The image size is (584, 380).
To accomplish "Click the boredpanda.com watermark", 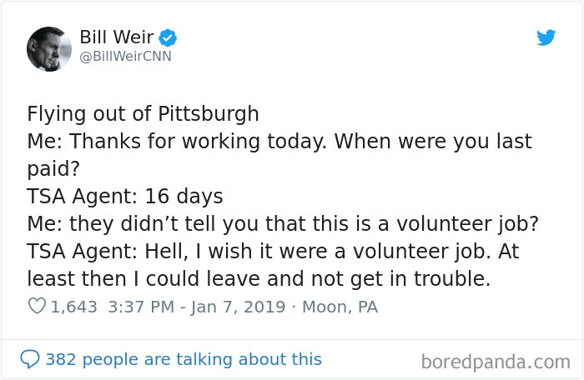I will click(x=496, y=362).
